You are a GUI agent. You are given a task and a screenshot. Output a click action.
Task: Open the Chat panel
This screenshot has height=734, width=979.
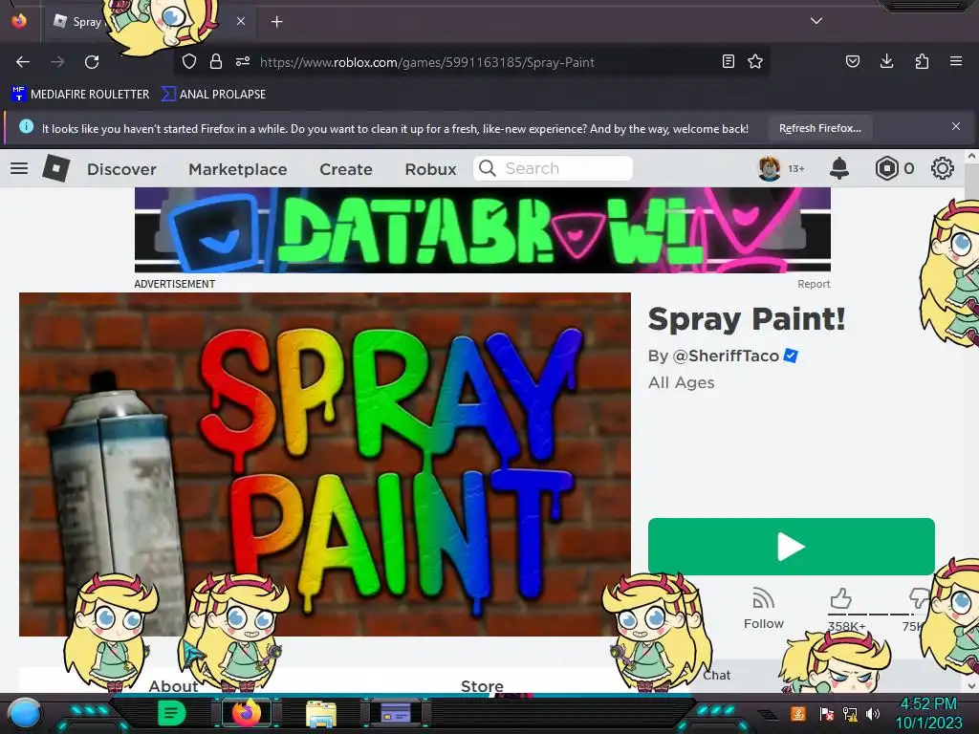point(717,676)
